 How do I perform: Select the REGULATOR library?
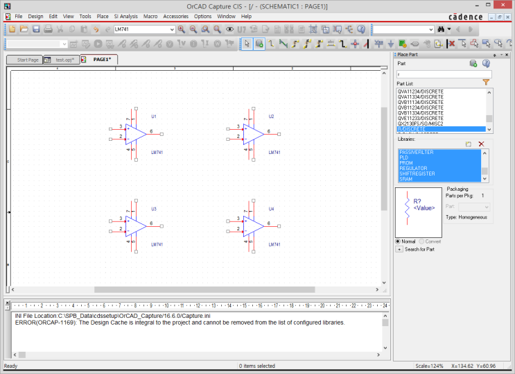point(439,168)
